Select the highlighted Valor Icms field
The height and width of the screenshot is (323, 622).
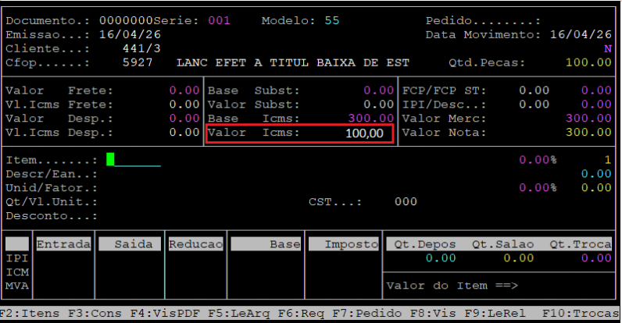coord(300,133)
